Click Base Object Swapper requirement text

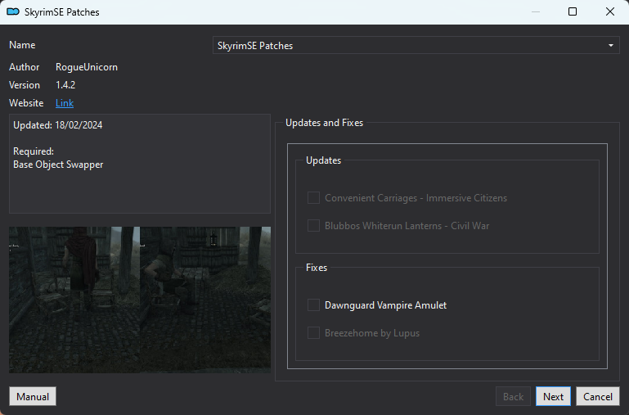(x=58, y=165)
